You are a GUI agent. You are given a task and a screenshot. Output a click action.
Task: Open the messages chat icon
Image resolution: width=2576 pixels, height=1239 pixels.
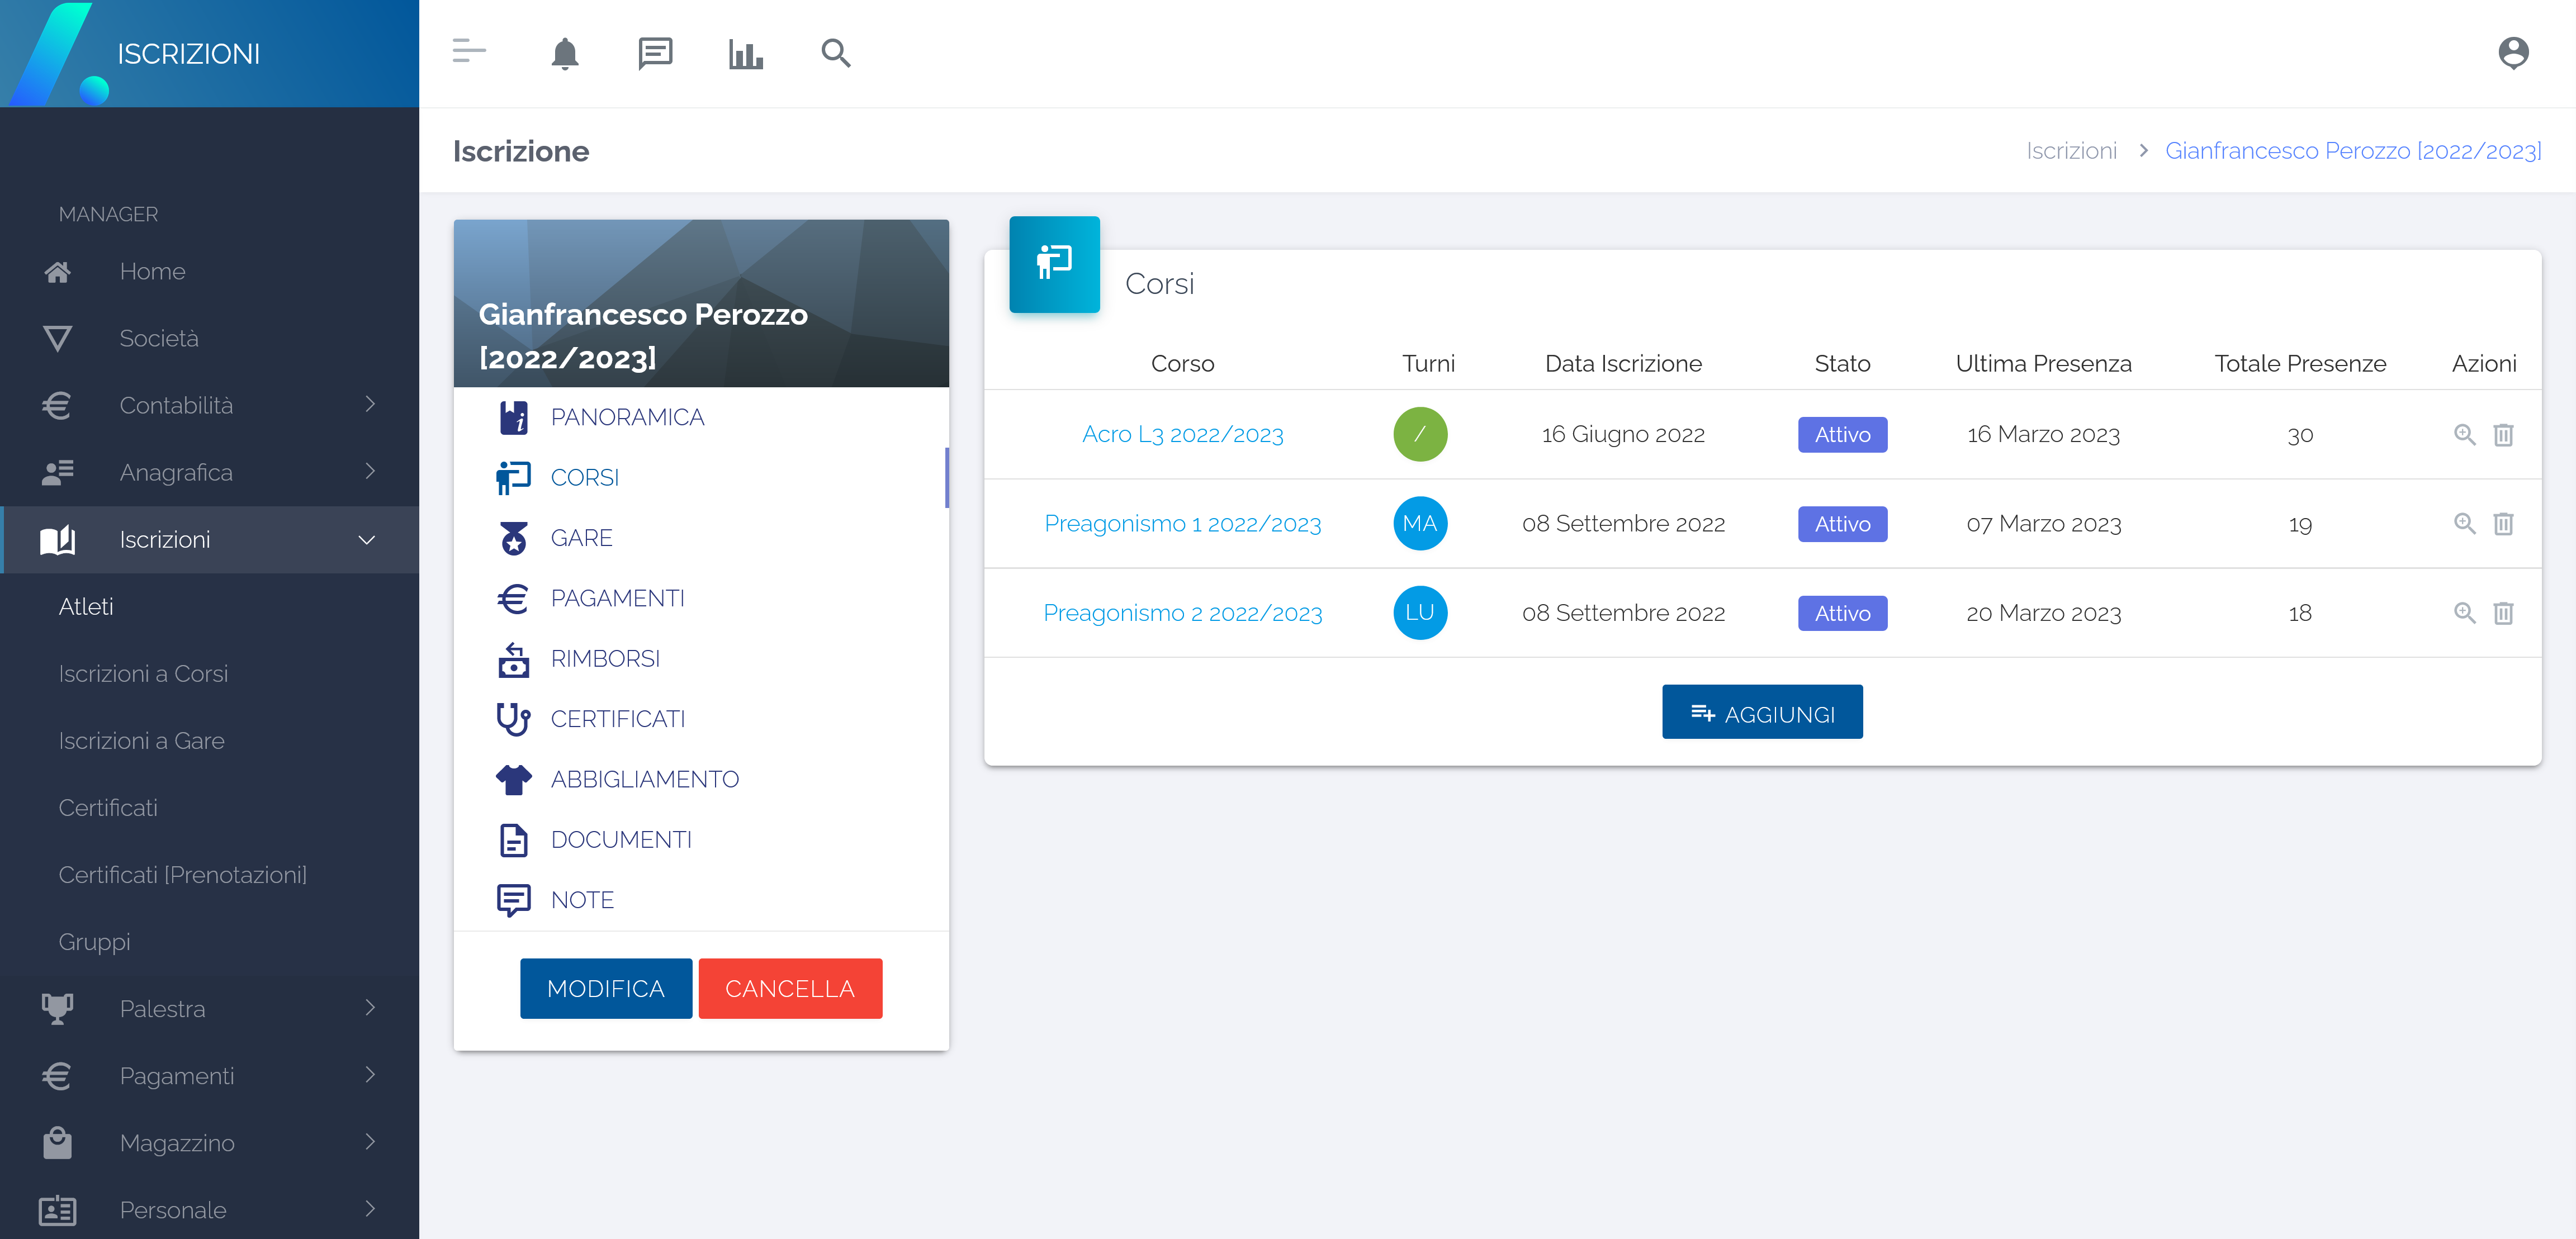(655, 53)
